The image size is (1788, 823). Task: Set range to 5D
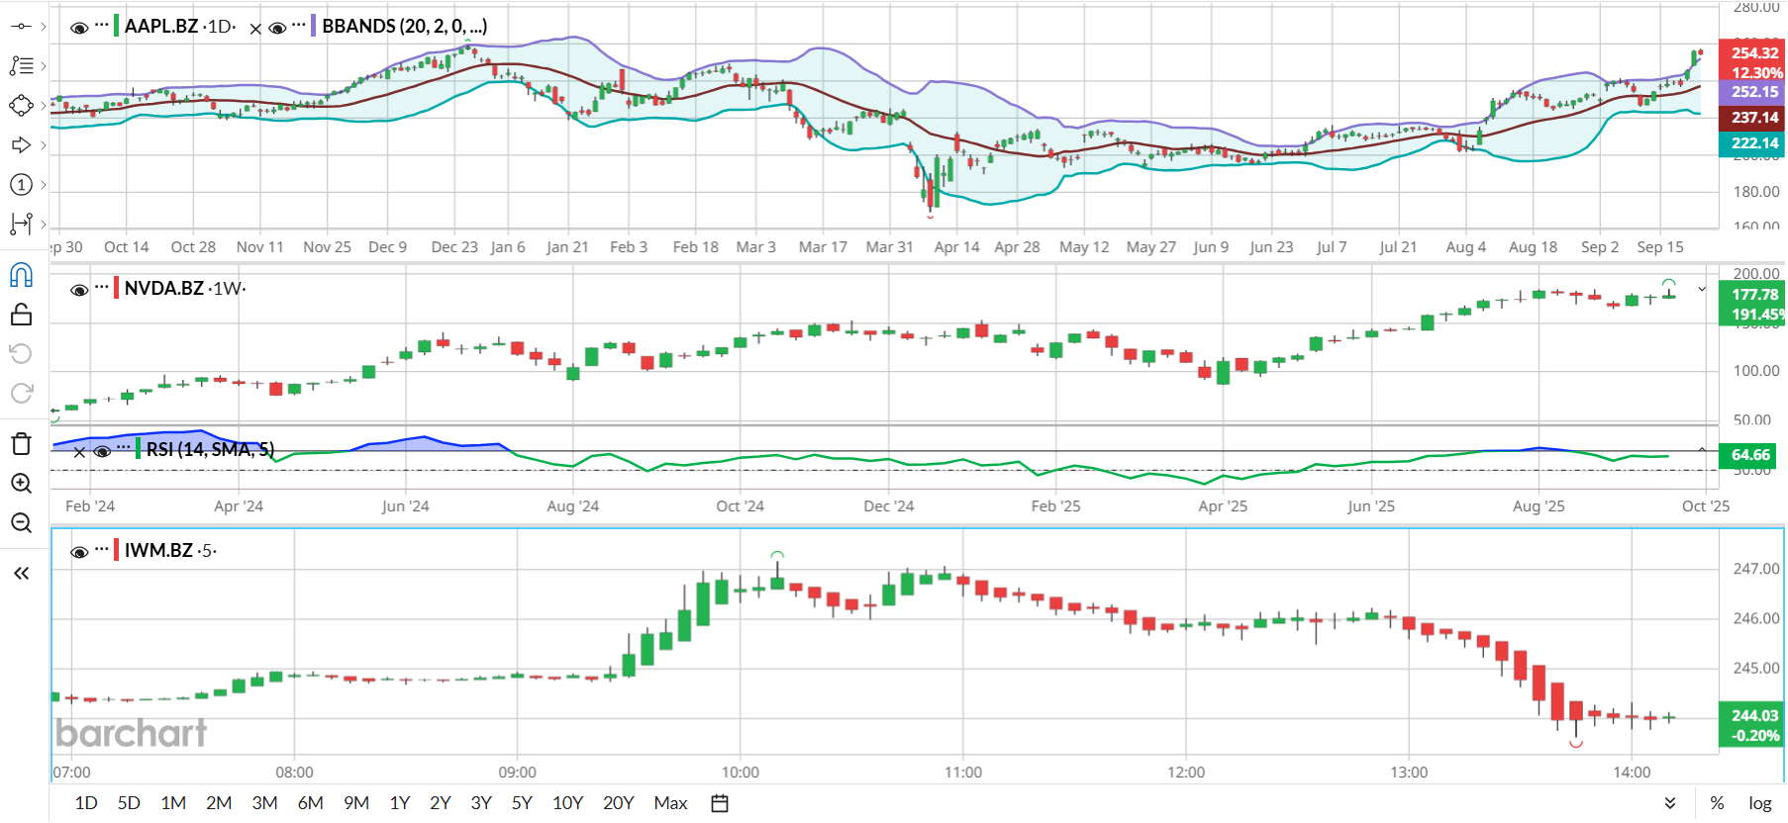(x=129, y=803)
